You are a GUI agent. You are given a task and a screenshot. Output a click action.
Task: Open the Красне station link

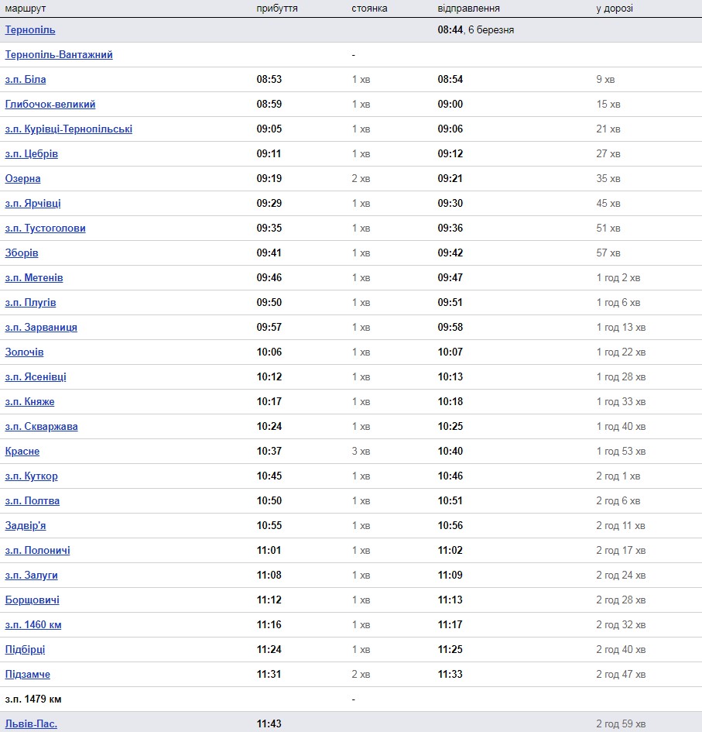coord(22,451)
